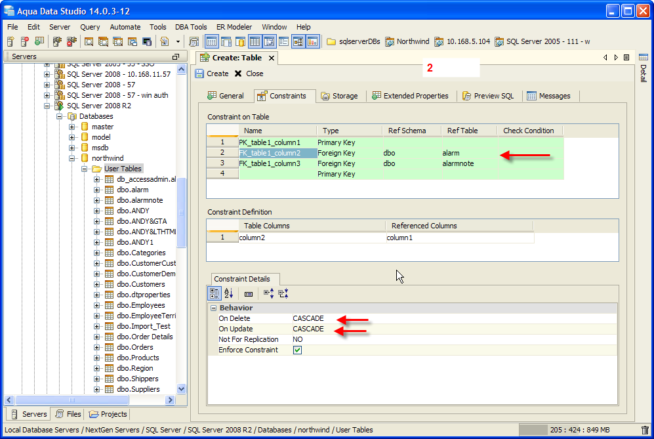Close the Create: Table tab
This screenshot has height=439, width=654.
coord(272,58)
